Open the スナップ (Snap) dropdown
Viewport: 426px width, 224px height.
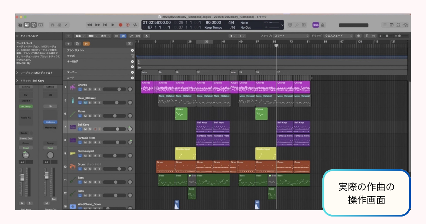[x=291, y=36]
